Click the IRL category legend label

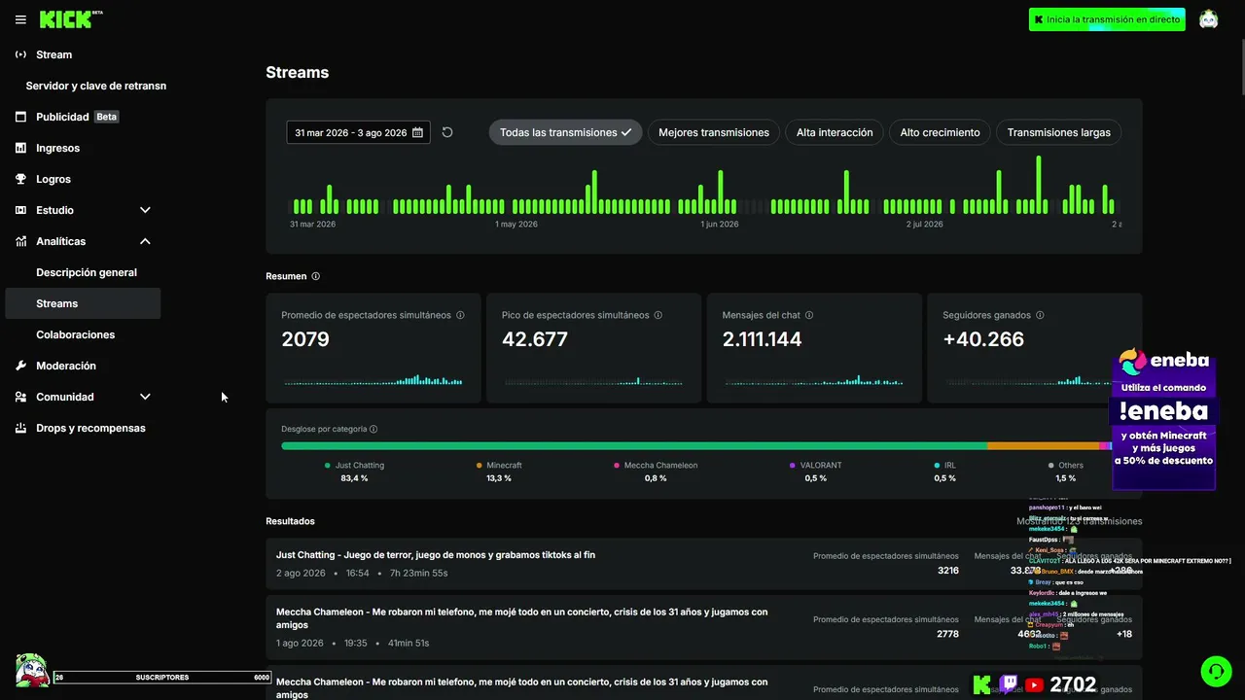[x=950, y=466]
